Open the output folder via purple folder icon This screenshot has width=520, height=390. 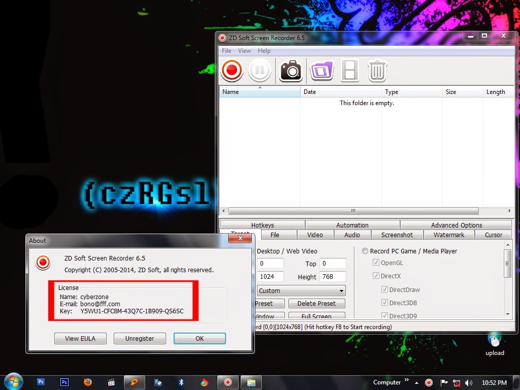[321, 70]
